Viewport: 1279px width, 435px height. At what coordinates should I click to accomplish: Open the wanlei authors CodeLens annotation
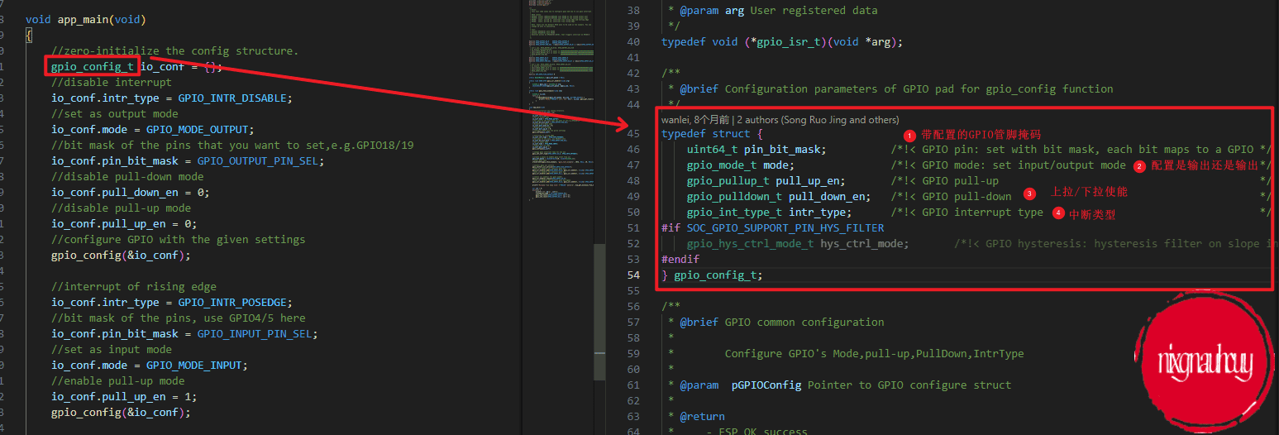pyautogui.click(x=780, y=120)
